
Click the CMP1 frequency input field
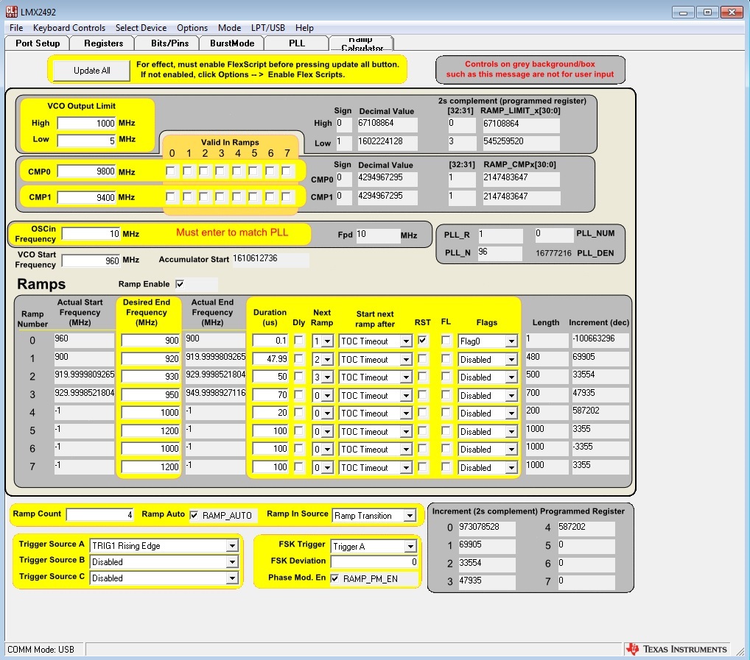pyautogui.click(x=87, y=197)
